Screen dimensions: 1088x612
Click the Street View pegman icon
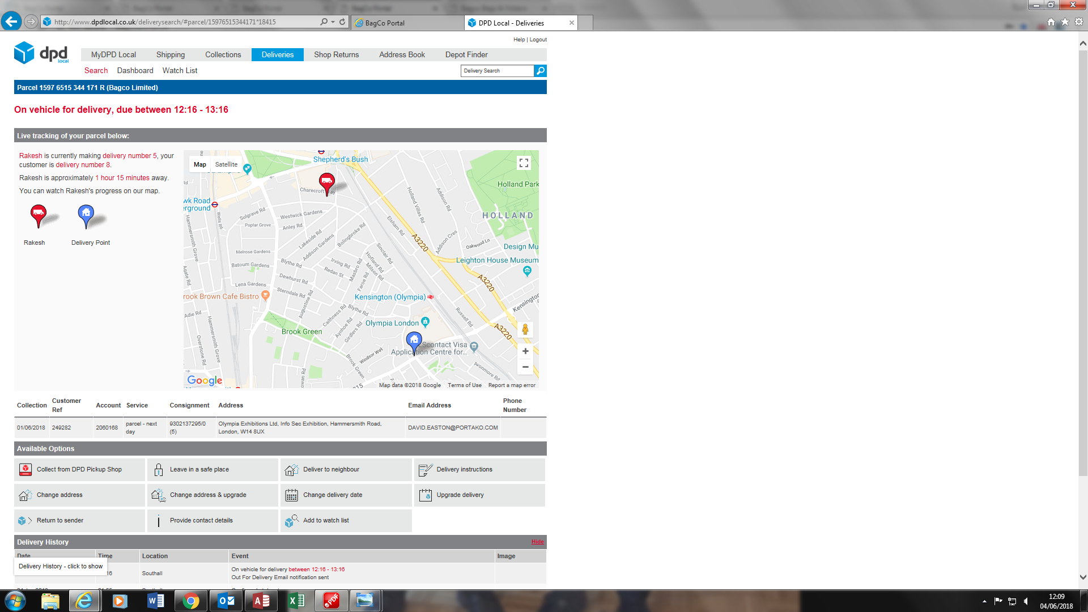pyautogui.click(x=525, y=330)
